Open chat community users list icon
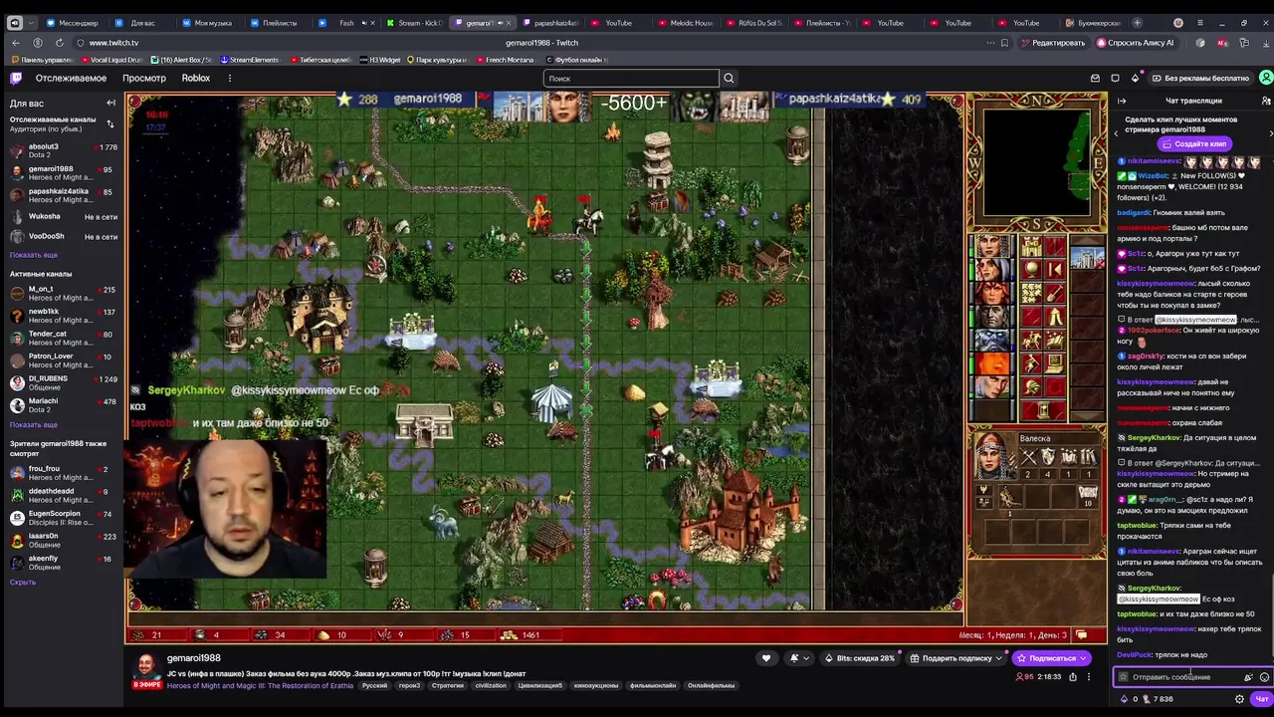Screen dimensions: 1274x717 1265,101
